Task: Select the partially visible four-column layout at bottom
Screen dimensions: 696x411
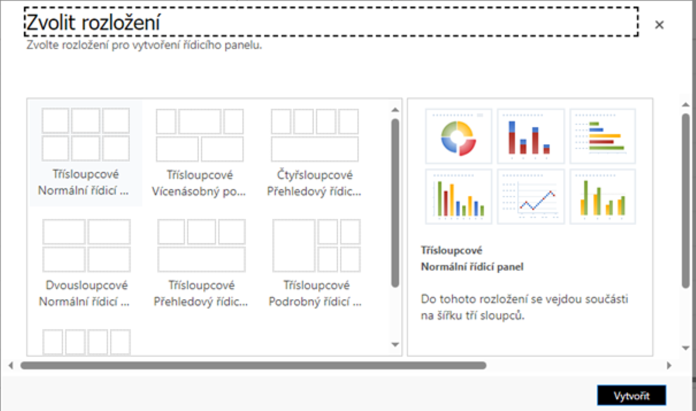Action: tap(86, 342)
